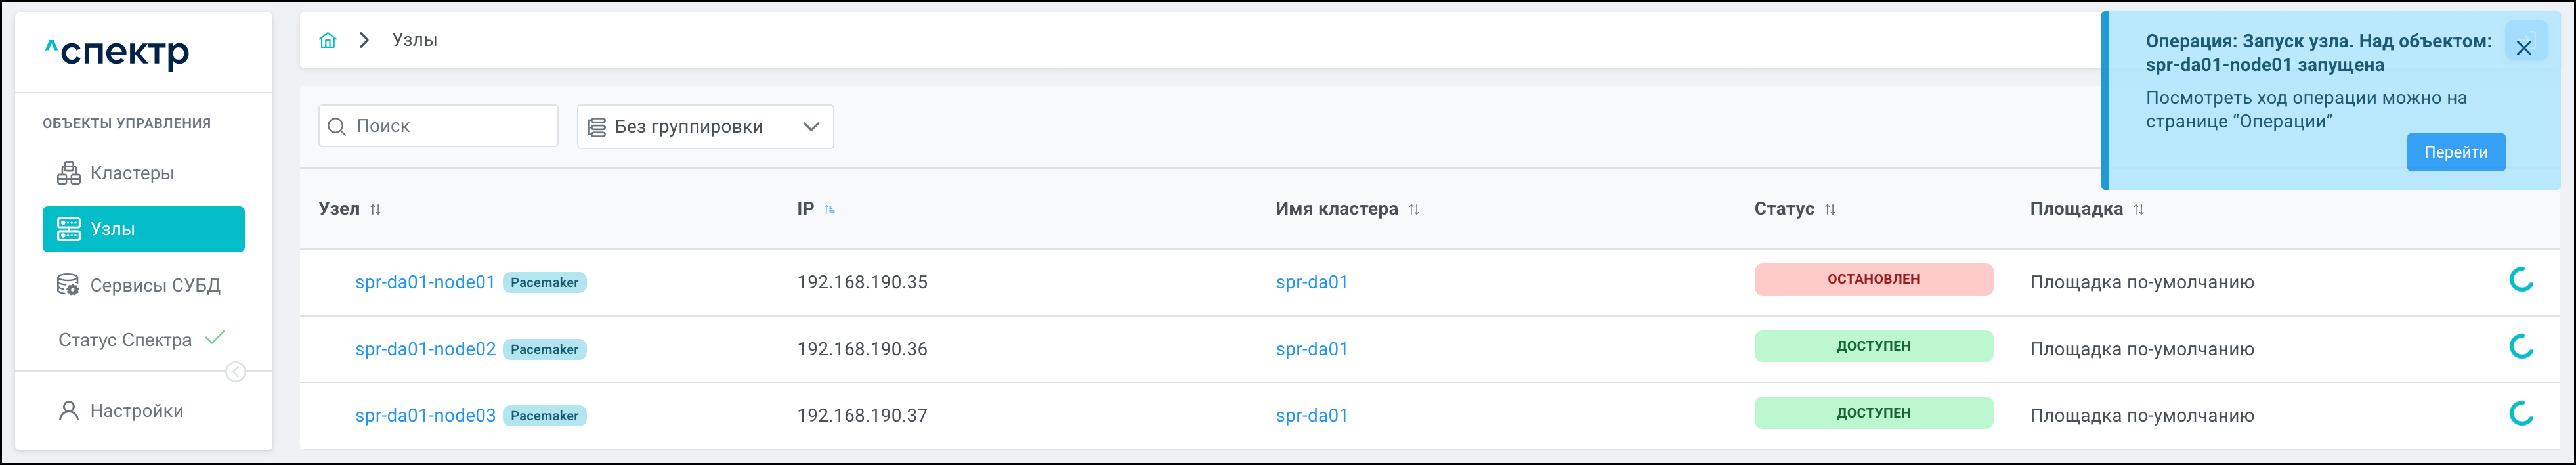Click the ОСТАНОВЛЕН status badge
This screenshot has width=2576, height=465.
tap(1872, 279)
